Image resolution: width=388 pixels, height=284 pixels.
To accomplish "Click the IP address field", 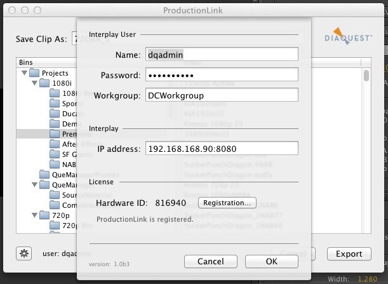I will point(222,148).
